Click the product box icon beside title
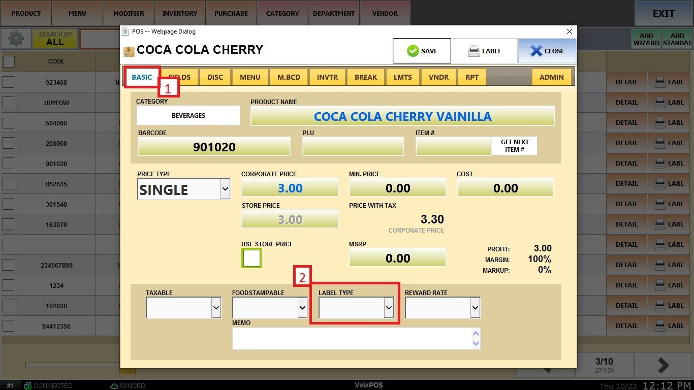The image size is (694, 390). click(x=129, y=51)
